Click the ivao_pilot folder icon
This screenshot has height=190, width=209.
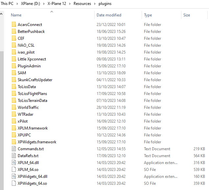(x=14, y=52)
